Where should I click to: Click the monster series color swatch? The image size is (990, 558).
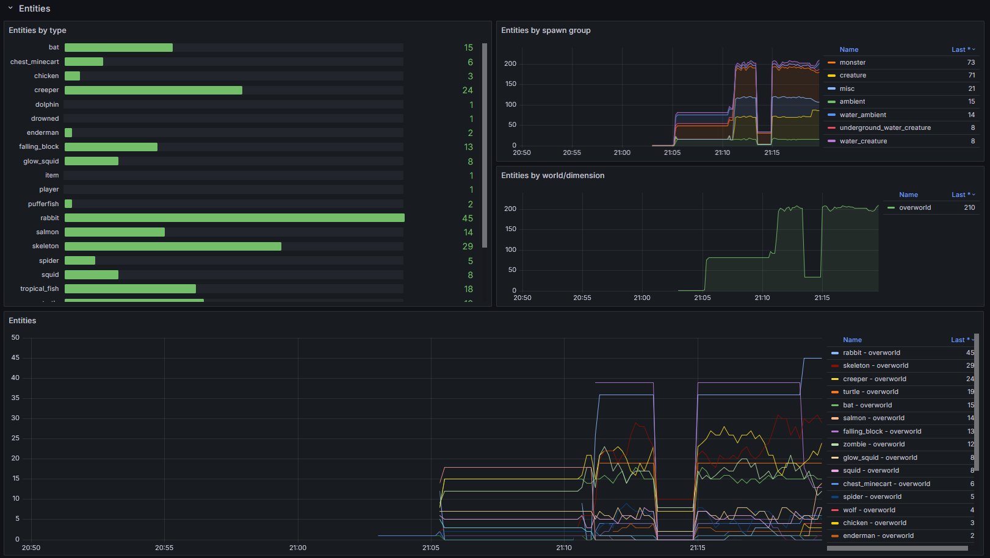pyautogui.click(x=831, y=63)
